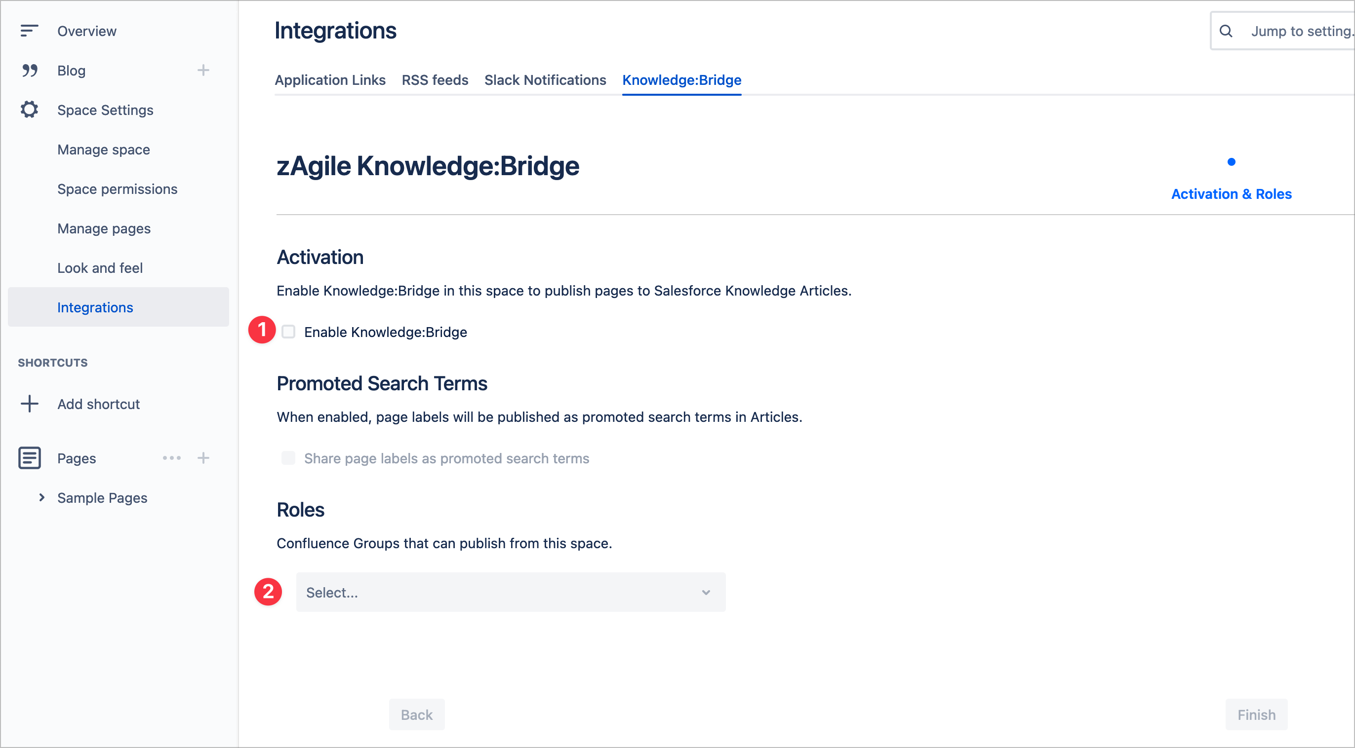Open the Pages ellipsis menu icon
The image size is (1355, 748).
(171, 458)
